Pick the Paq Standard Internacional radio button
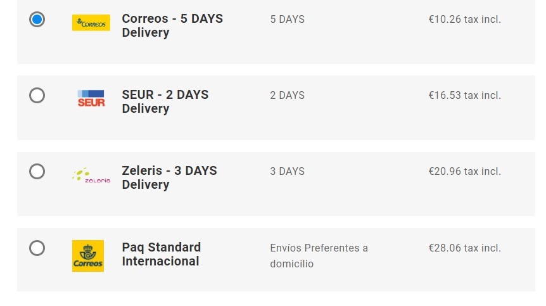Image resolution: width=546 pixels, height=306 pixels. click(37, 248)
